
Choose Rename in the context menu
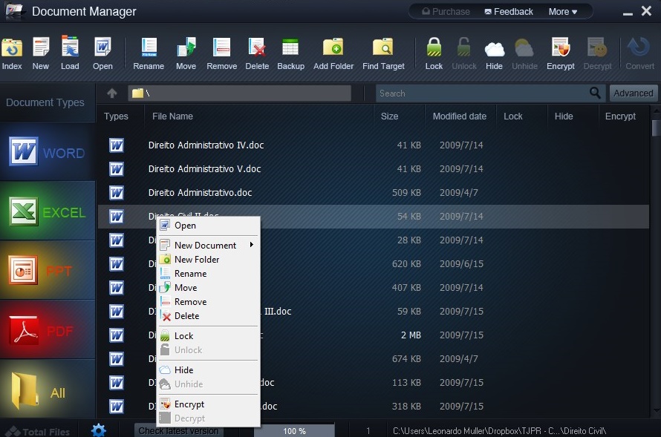(x=208, y=274)
